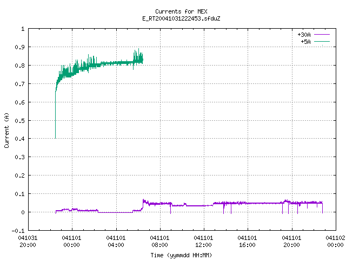Screen dimensions: 346x260
Task: Click the x-axis label 041101 00:00
Action: point(71,242)
